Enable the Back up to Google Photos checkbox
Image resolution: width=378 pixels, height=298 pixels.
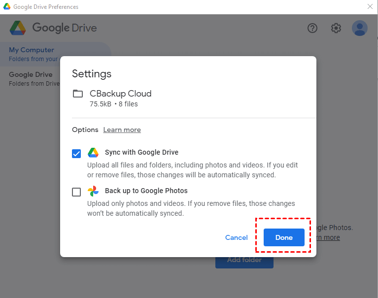click(x=76, y=192)
